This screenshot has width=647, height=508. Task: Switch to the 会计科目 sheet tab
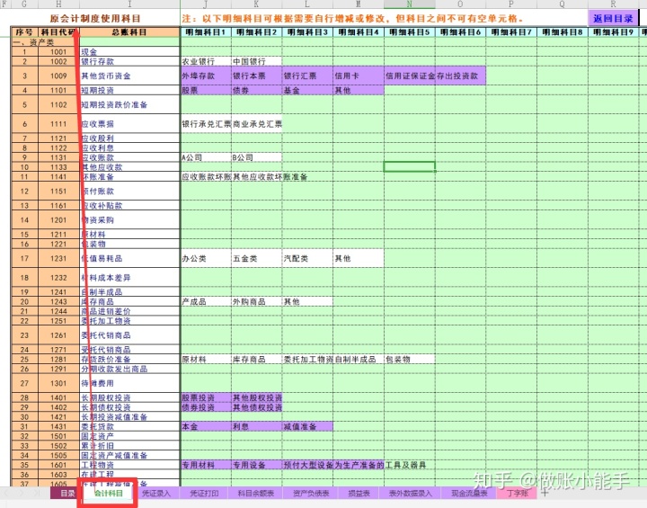point(108,493)
